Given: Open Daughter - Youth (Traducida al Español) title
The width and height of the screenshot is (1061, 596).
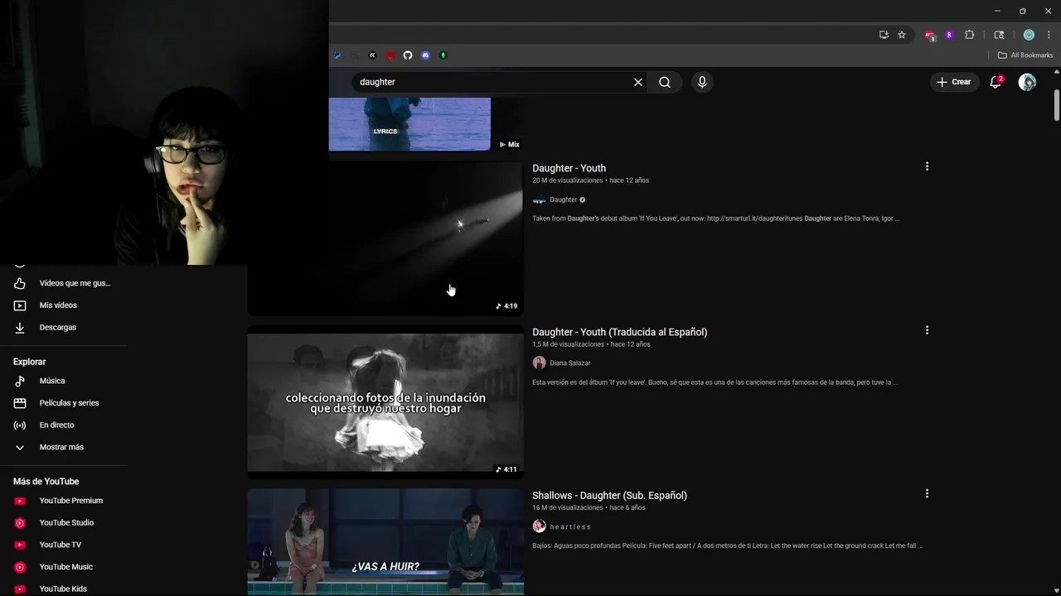Looking at the screenshot, I should tap(619, 332).
